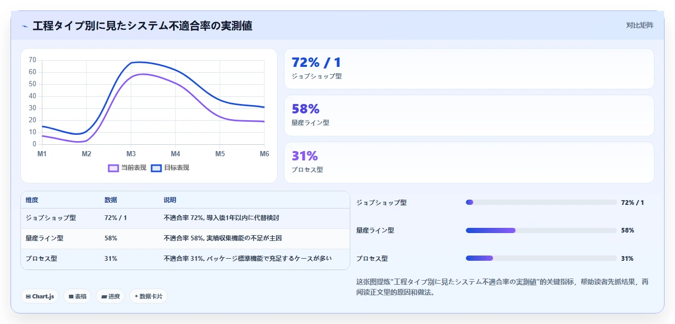Screen dimensions: 675x324
Task: Click the 数据卡片 tag chip
Action: (148, 296)
